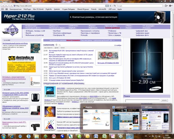174x139 pixels.
Task: Reload the page with the refresh icon
Action: click(x=110, y=6)
